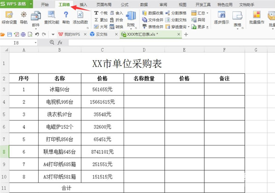The width and height of the screenshot is (275, 193).
Task: Click into the formula bar input field
Action: coord(171,42)
